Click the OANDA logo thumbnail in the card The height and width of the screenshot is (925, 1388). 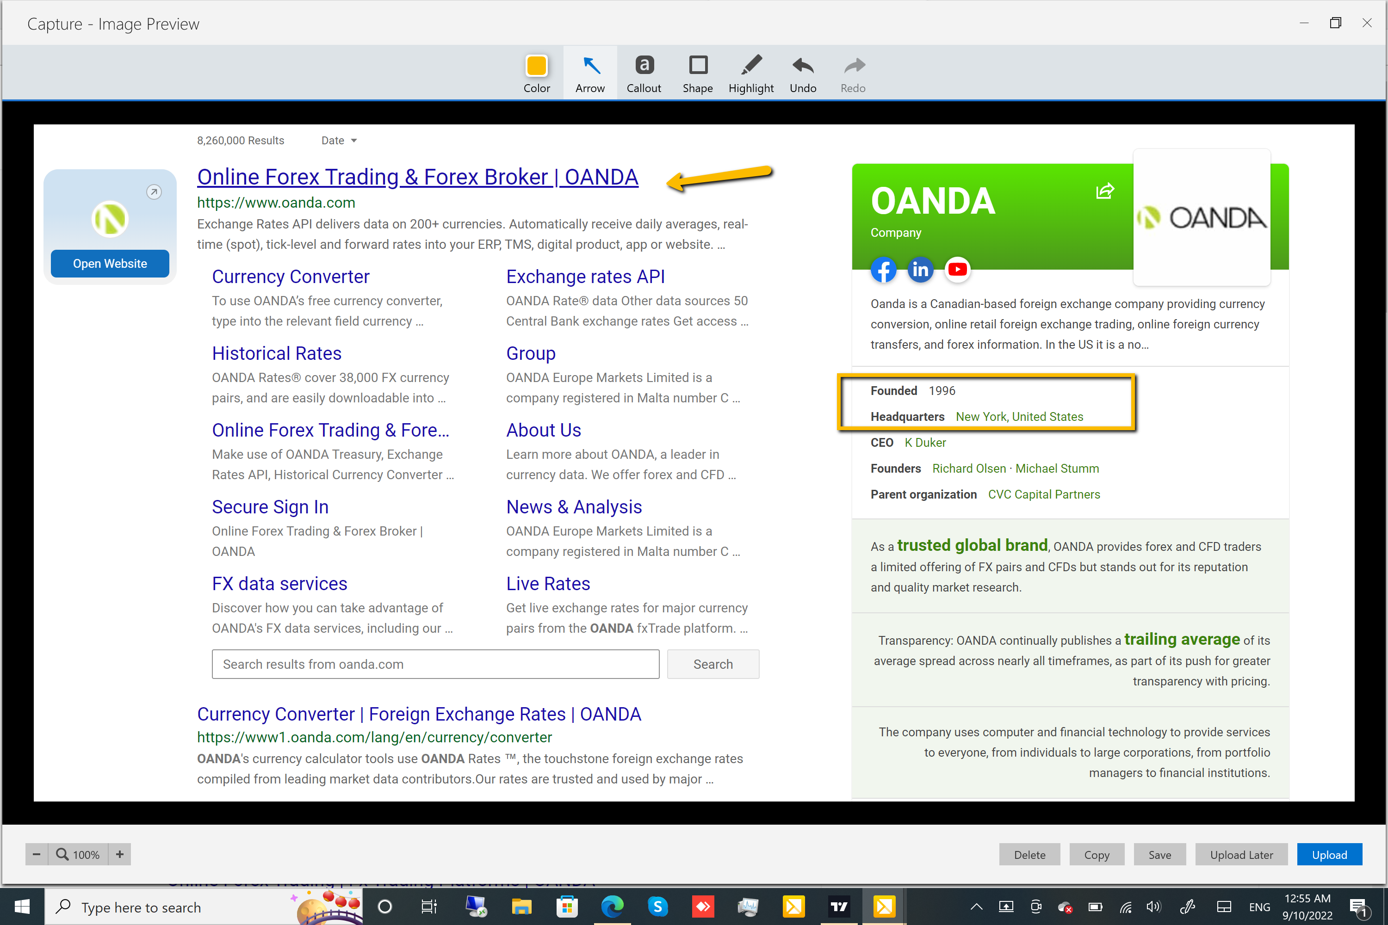click(1202, 217)
